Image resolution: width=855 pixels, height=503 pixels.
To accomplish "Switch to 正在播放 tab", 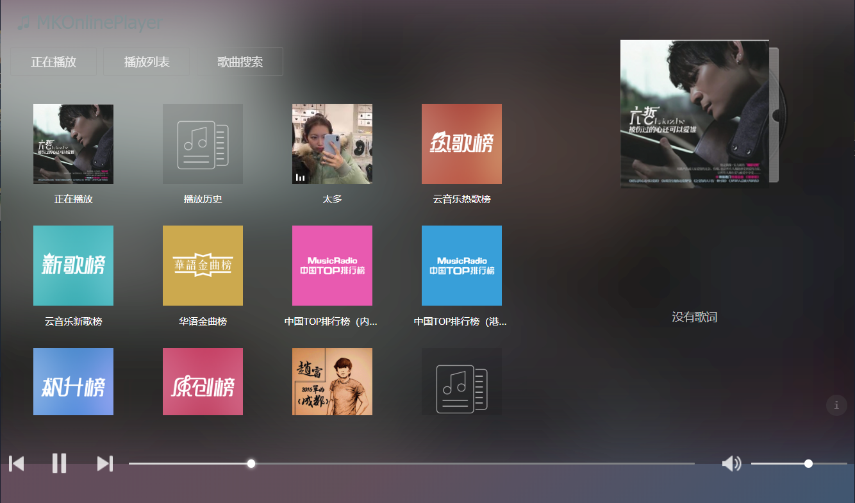I will 54,62.
